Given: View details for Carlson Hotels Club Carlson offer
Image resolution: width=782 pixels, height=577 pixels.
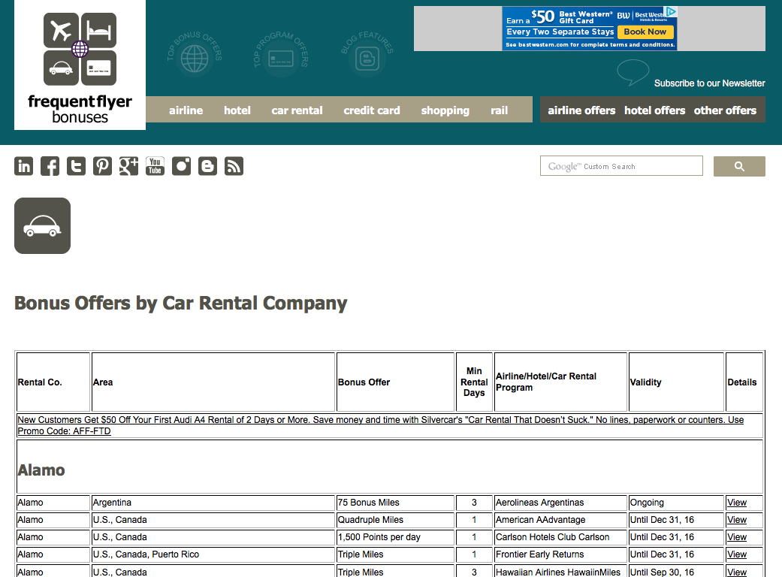Looking at the screenshot, I should point(737,537).
